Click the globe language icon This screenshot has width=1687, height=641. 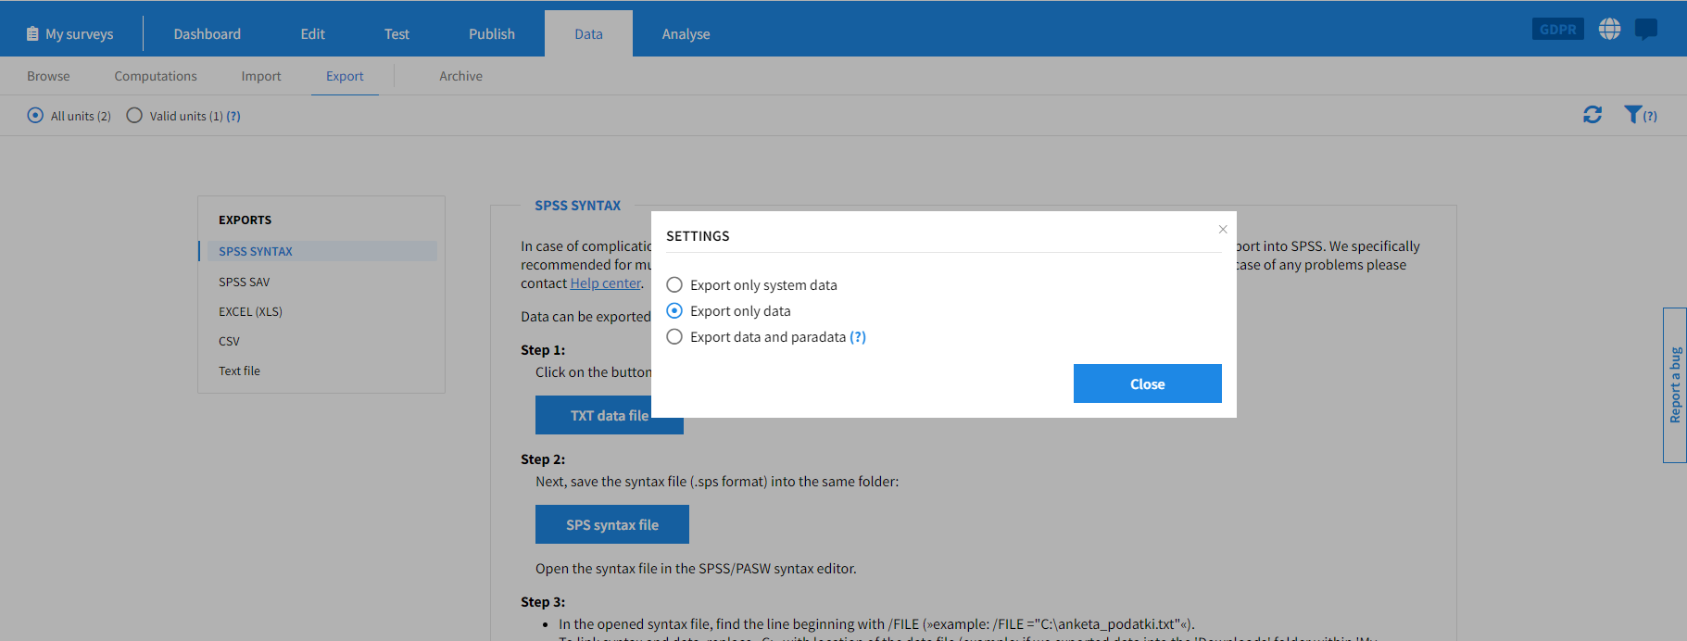click(1609, 30)
